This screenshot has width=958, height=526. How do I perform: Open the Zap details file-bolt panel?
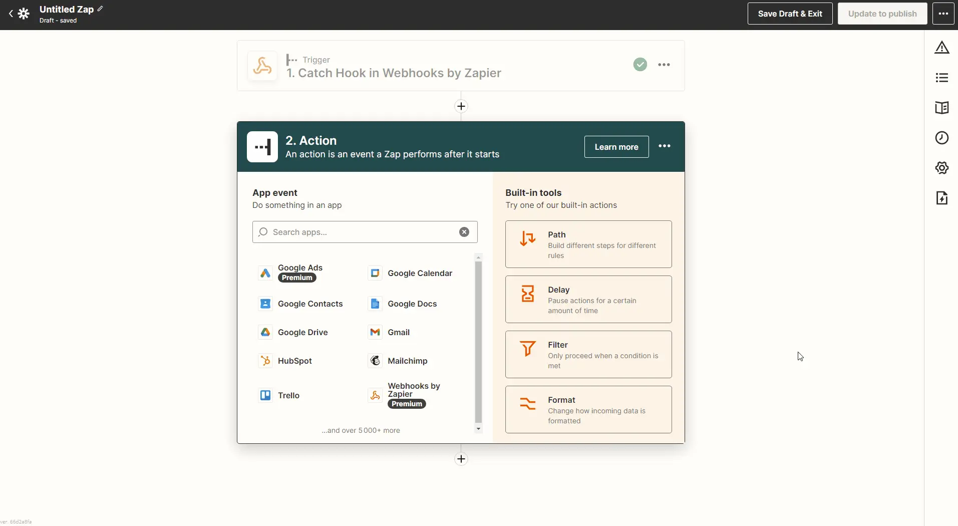click(942, 198)
